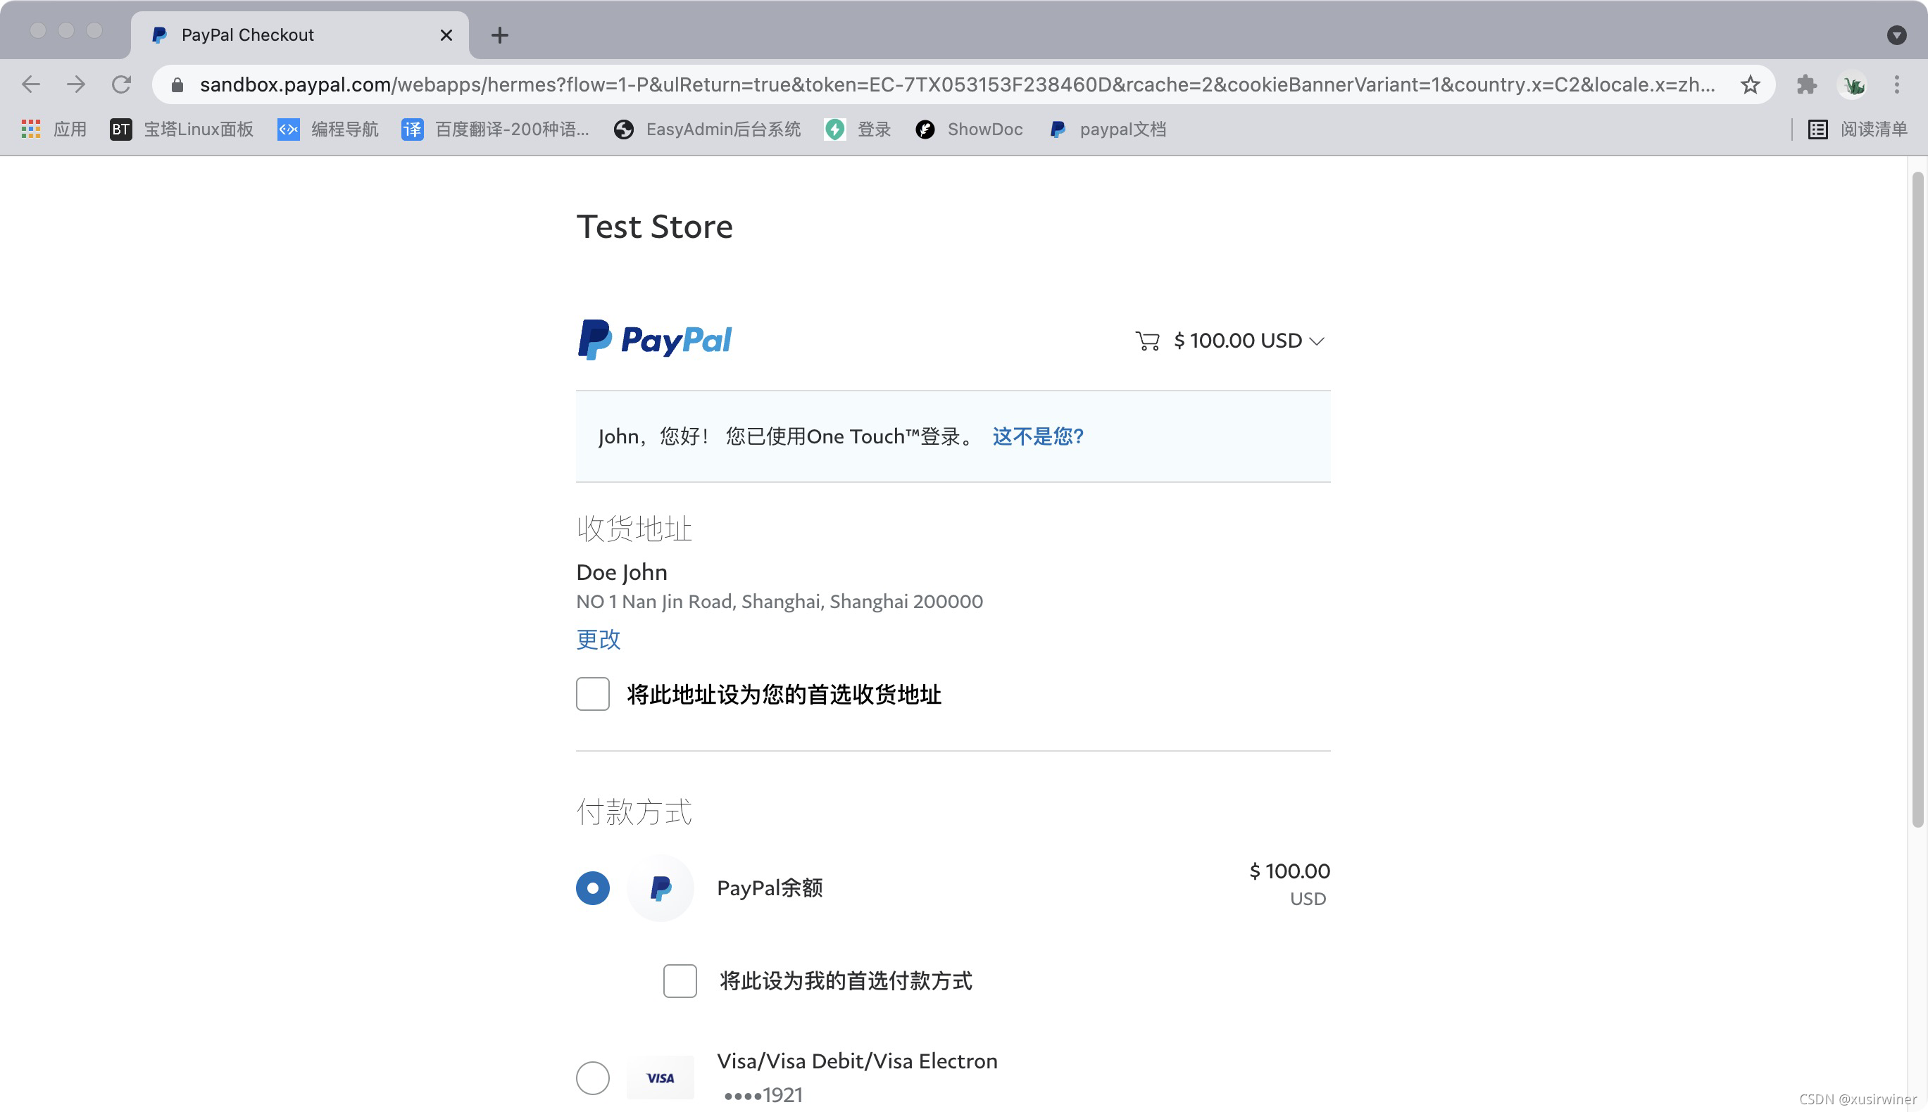Open new browser tab
The height and width of the screenshot is (1112, 1928).
point(499,35)
